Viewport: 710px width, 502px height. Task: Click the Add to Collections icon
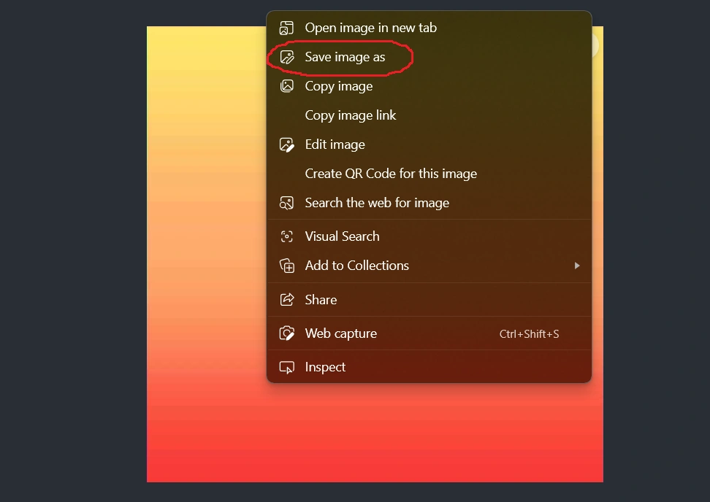286,265
